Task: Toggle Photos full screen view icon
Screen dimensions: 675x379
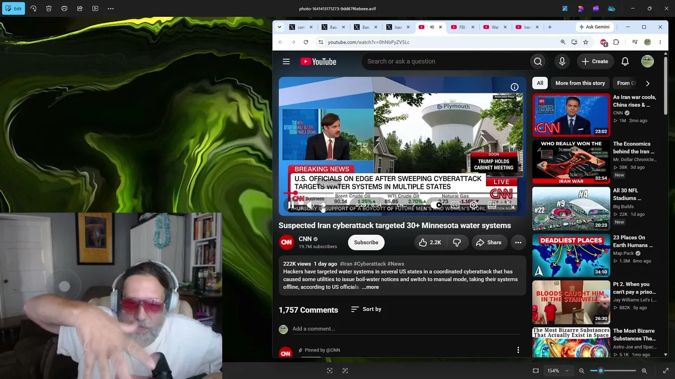Action: click(666, 371)
